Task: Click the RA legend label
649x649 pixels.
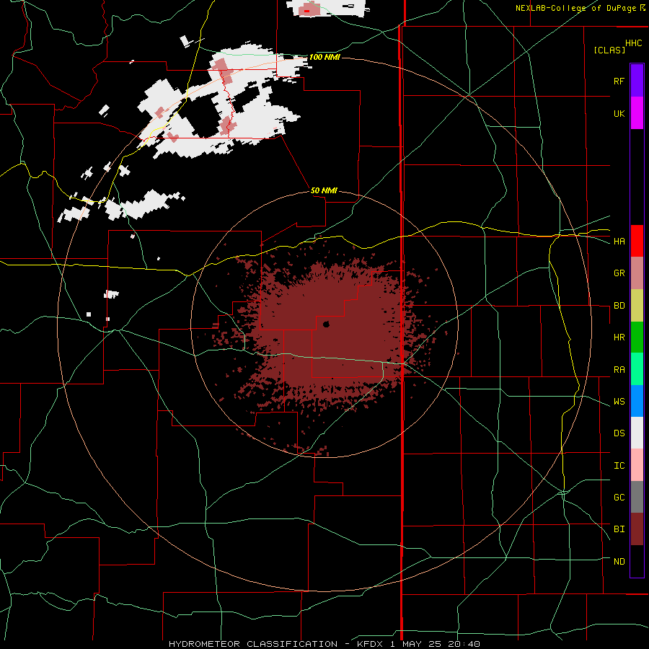Action: coord(619,370)
